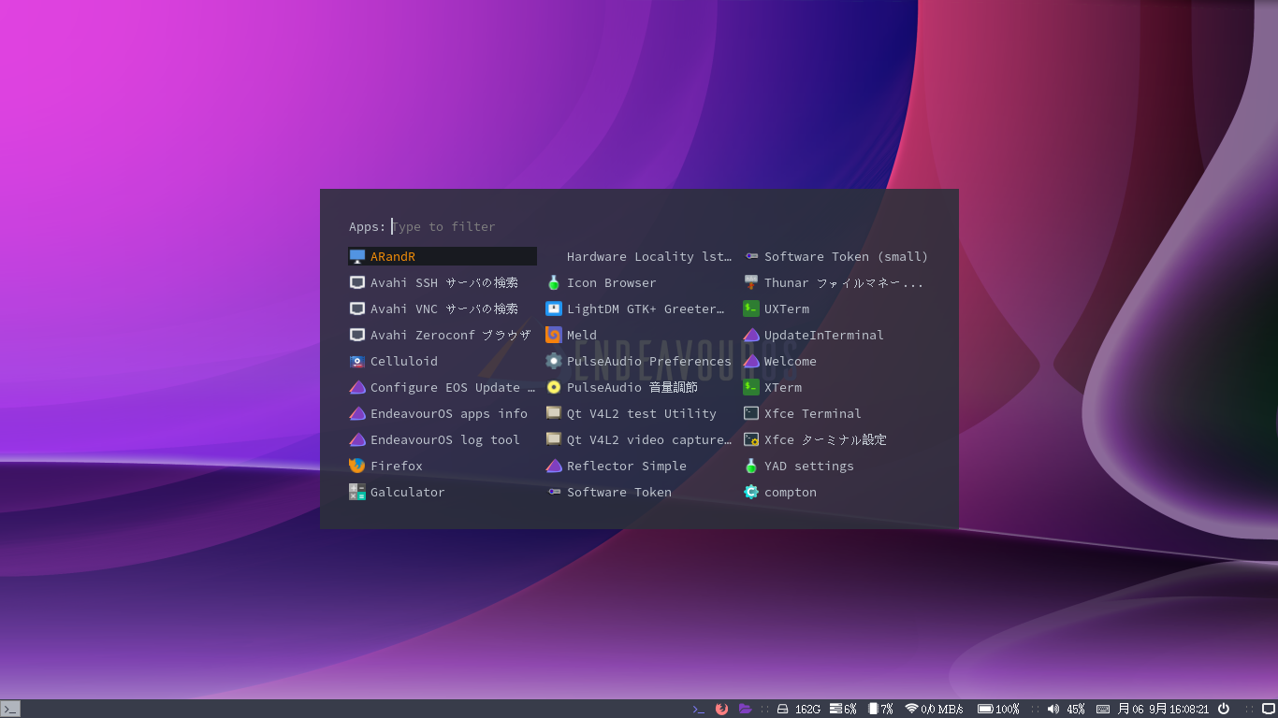The height and width of the screenshot is (718, 1278).
Task: Open PulseAudio volume control icon
Action: pyautogui.click(x=554, y=387)
